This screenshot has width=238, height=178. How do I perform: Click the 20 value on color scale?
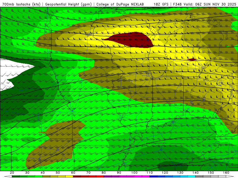(12, 173)
